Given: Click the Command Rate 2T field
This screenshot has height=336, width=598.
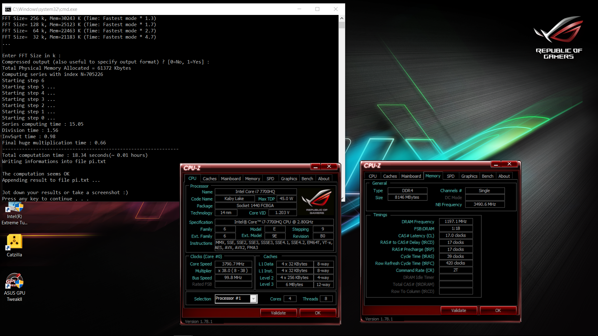Looking at the screenshot, I should click(456, 270).
